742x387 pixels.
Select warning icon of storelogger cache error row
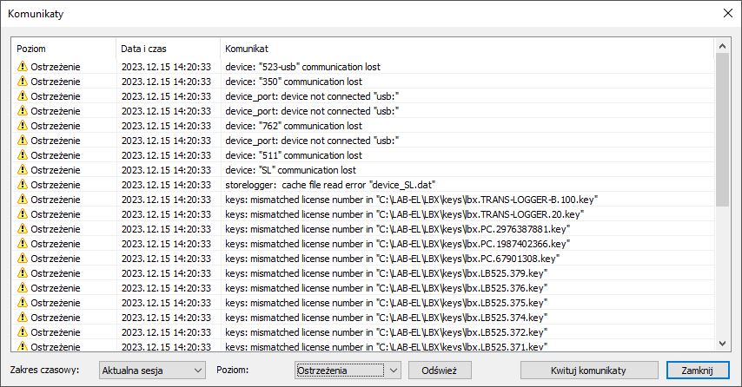pyautogui.click(x=23, y=184)
